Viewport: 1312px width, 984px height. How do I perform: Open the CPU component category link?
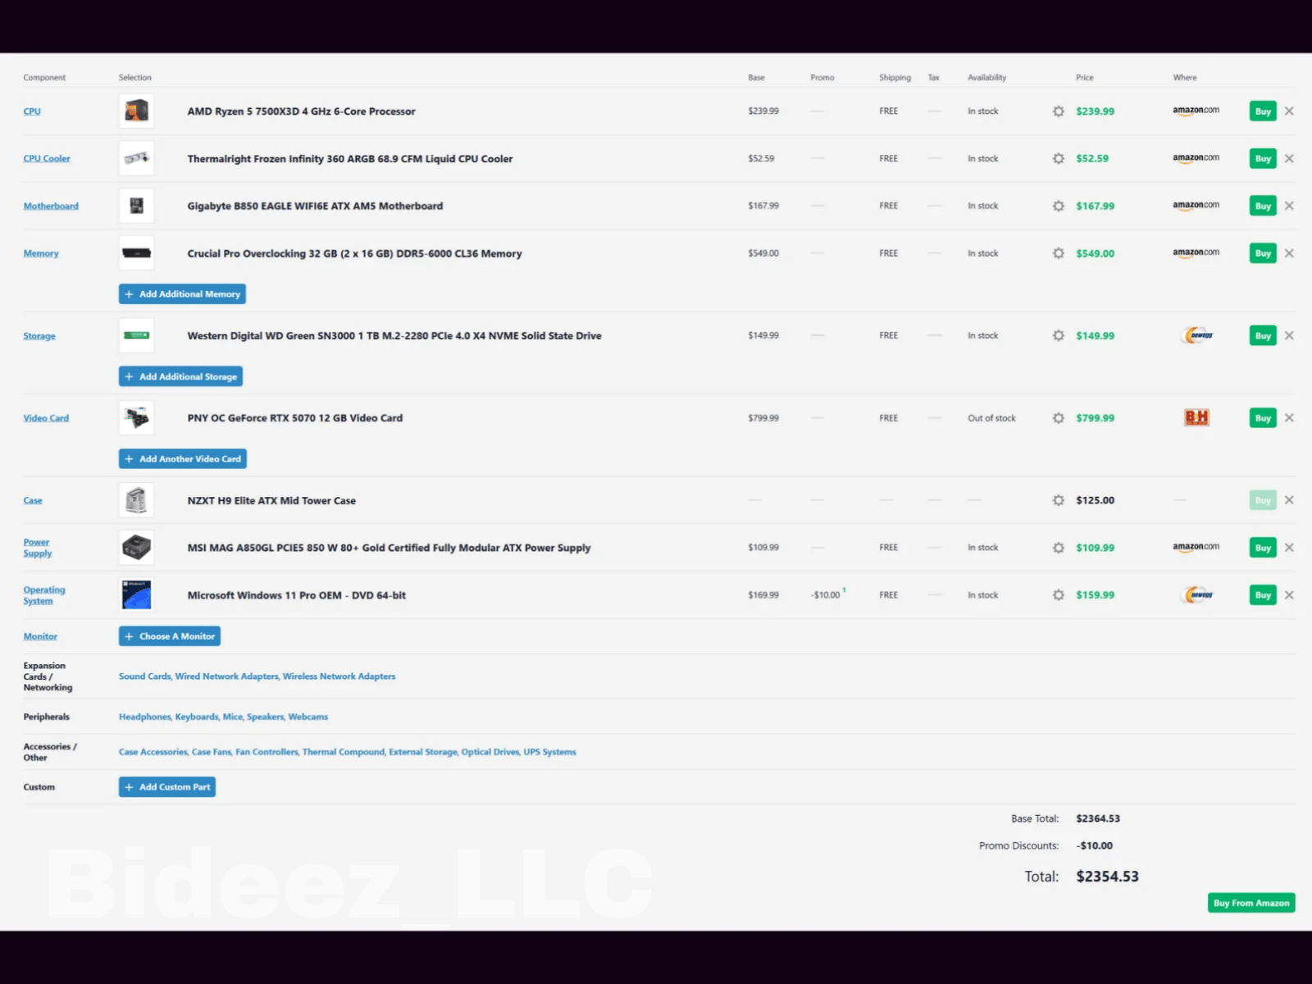[x=32, y=112]
